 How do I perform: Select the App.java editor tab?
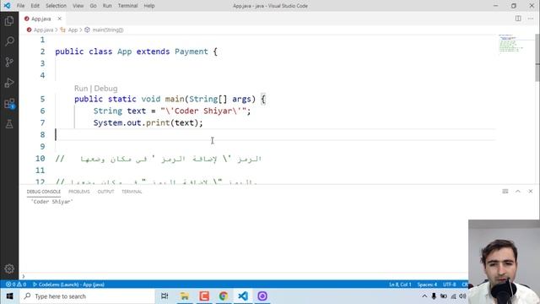click(40, 19)
